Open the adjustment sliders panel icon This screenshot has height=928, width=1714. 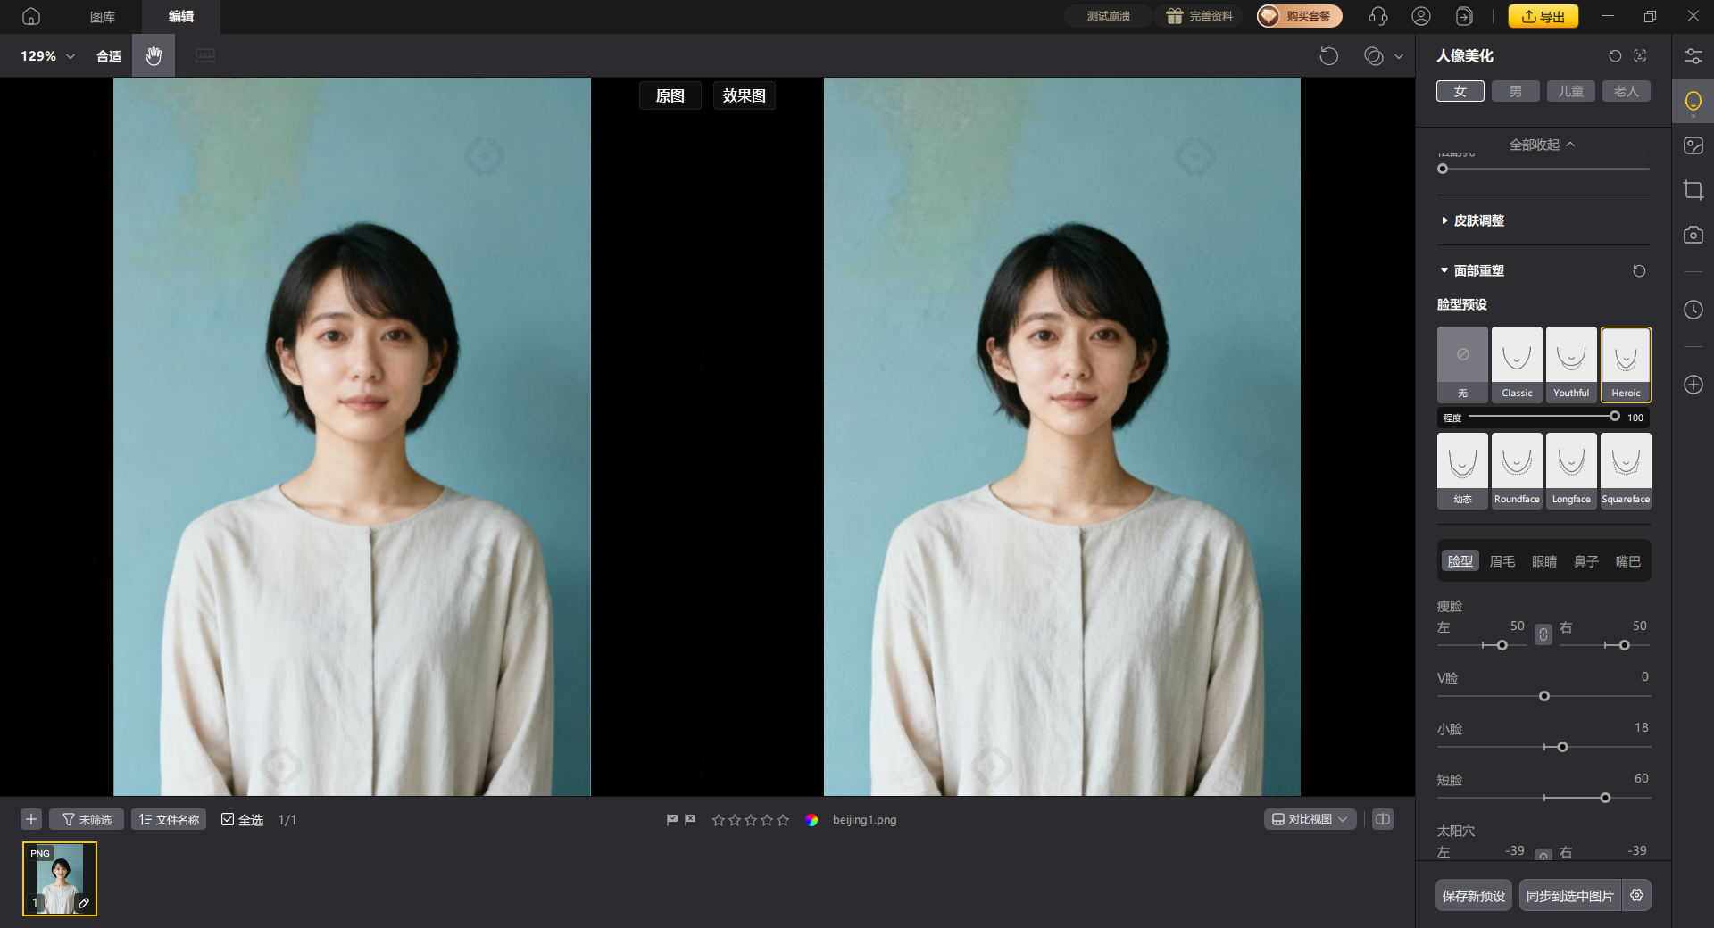[x=1693, y=56]
